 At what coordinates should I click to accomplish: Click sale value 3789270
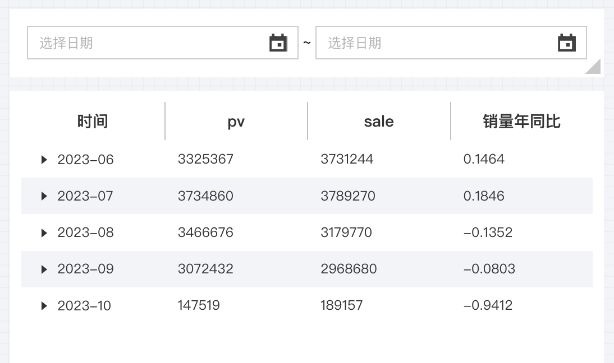(348, 196)
